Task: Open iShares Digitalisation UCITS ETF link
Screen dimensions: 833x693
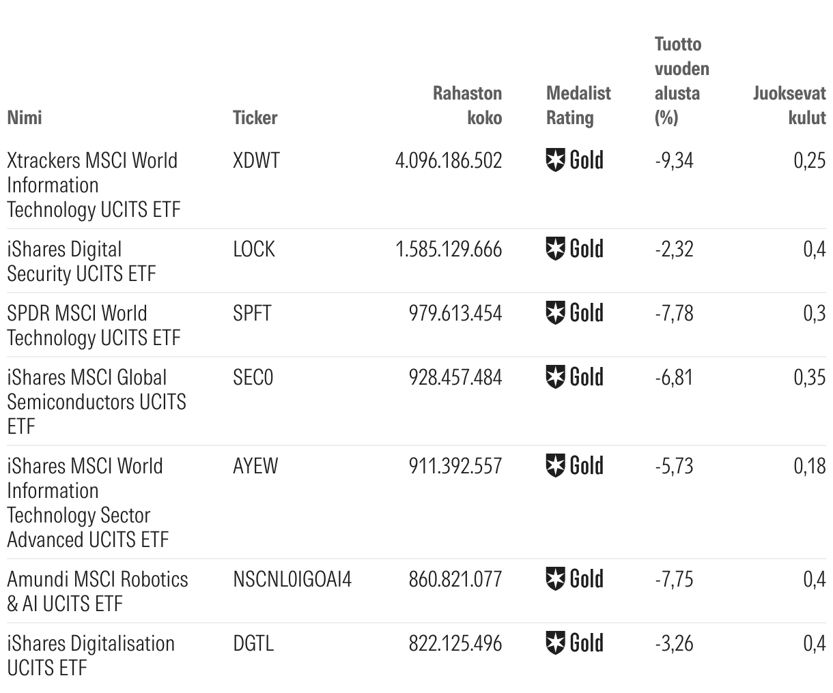Action: point(90,655)
